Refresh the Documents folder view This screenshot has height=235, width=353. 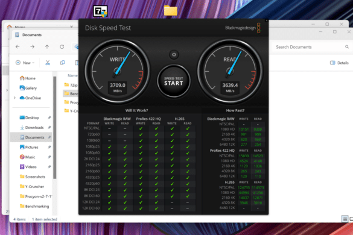point(62,47)
